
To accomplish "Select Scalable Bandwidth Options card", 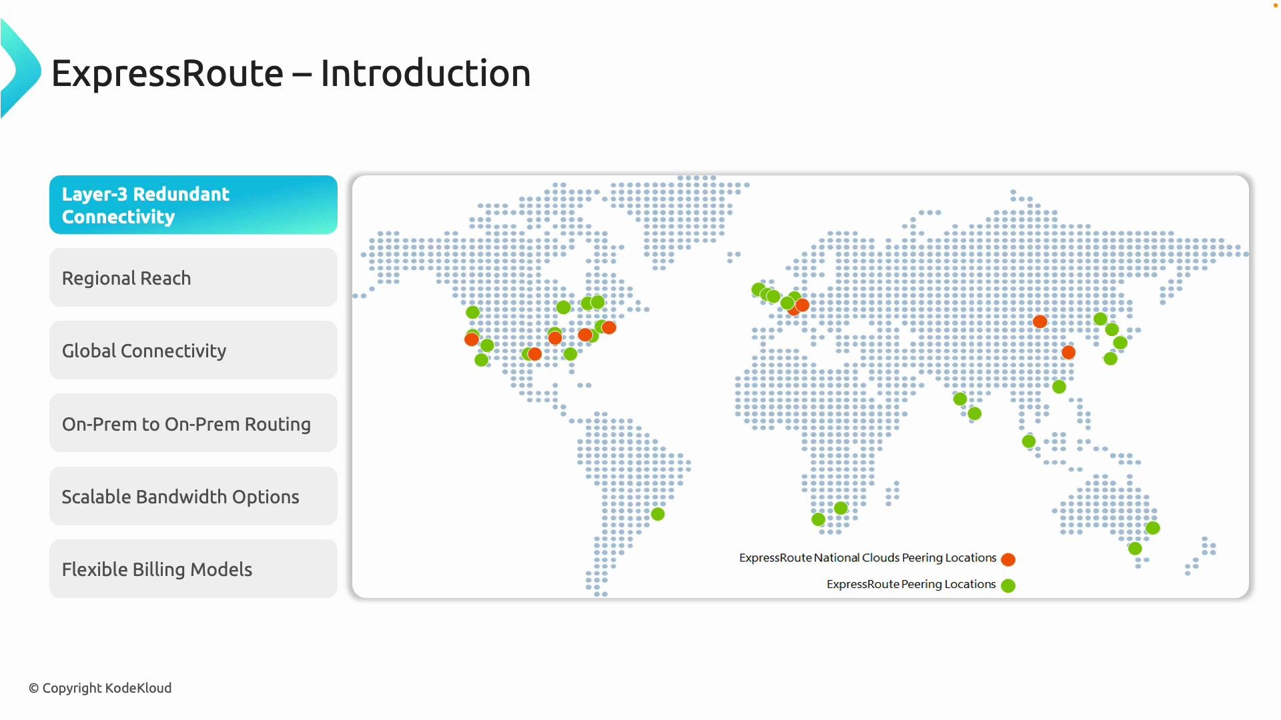I will tap(193, 496).
